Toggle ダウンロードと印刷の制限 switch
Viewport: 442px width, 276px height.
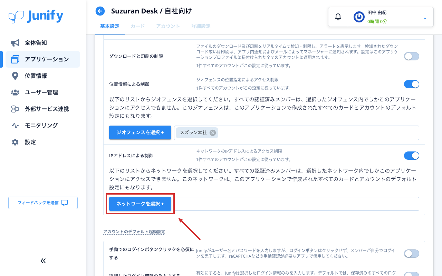[412, 57]
